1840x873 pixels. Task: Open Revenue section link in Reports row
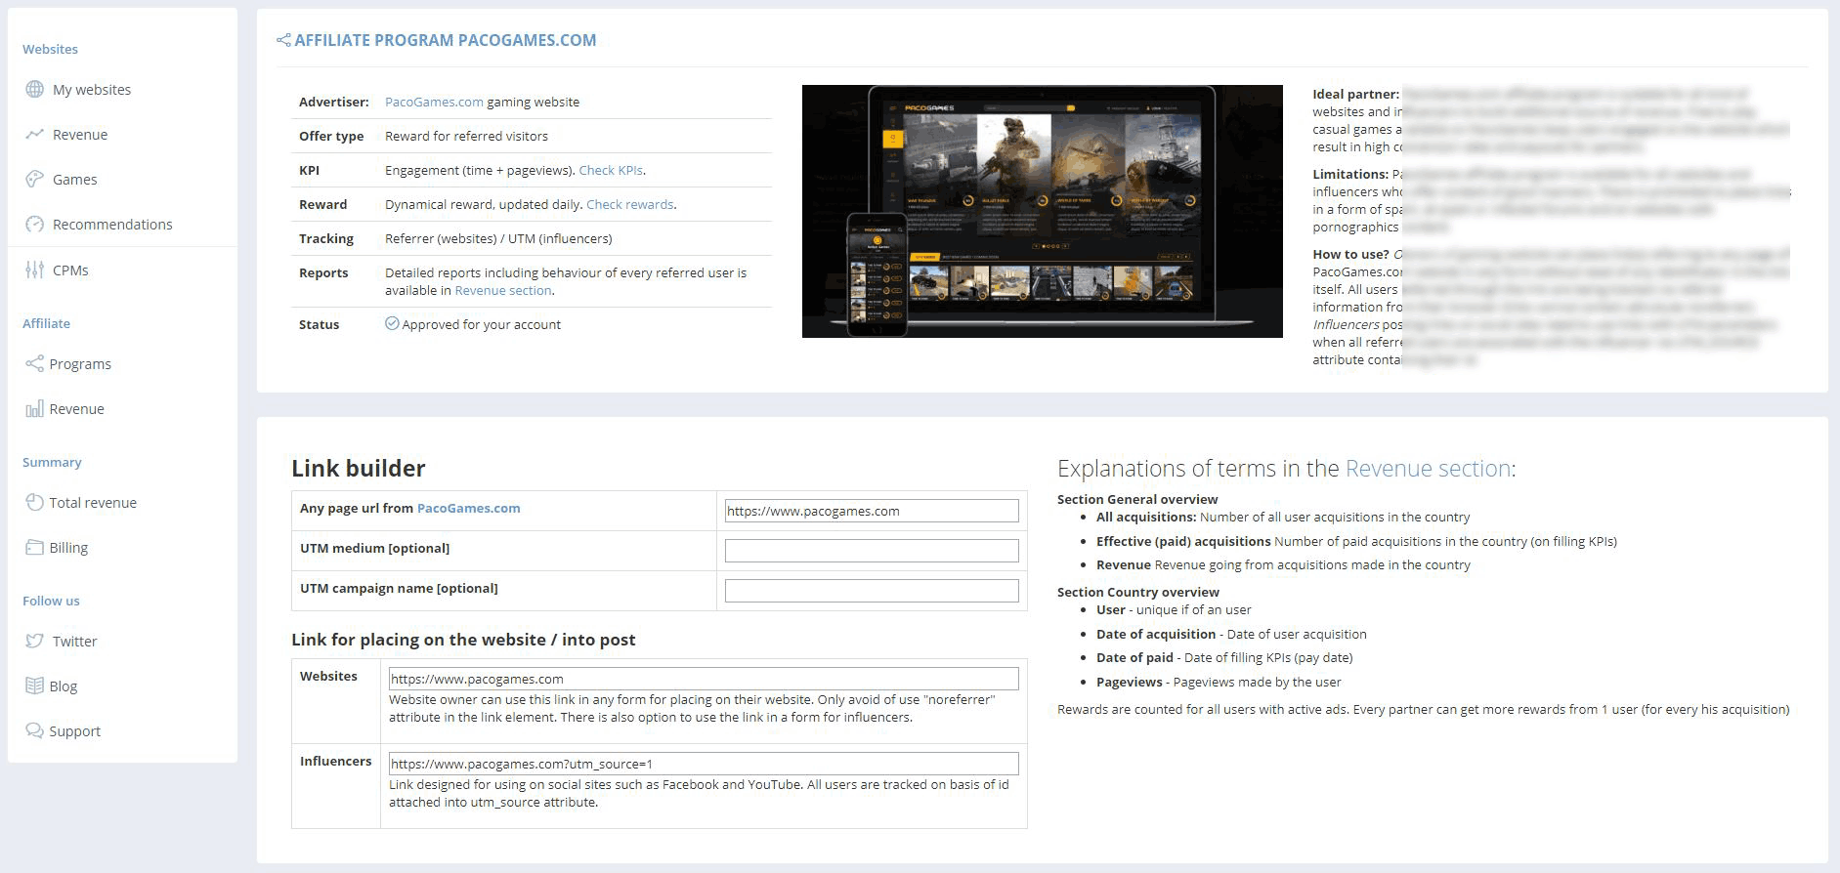(x=503, y=290)
